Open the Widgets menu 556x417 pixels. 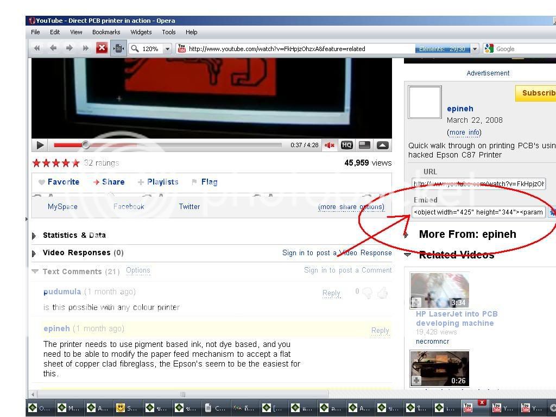[141, 32]
